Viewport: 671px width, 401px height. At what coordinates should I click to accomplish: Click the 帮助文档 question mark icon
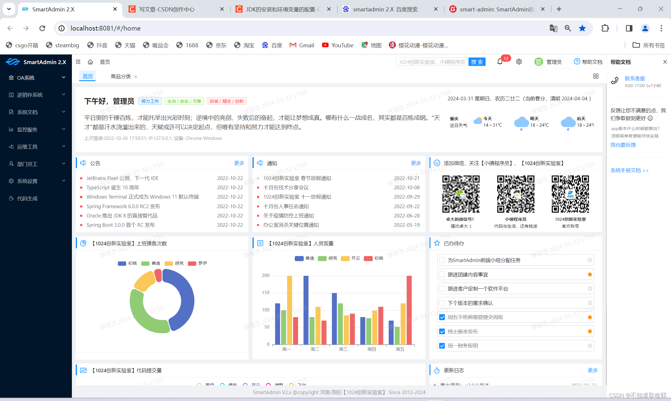coord(577,62)
